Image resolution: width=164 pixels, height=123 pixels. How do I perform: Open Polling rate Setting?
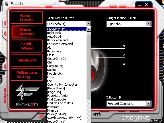tap(27, 75)
